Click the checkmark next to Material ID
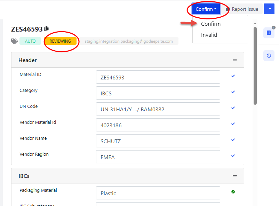 (233, 76)
